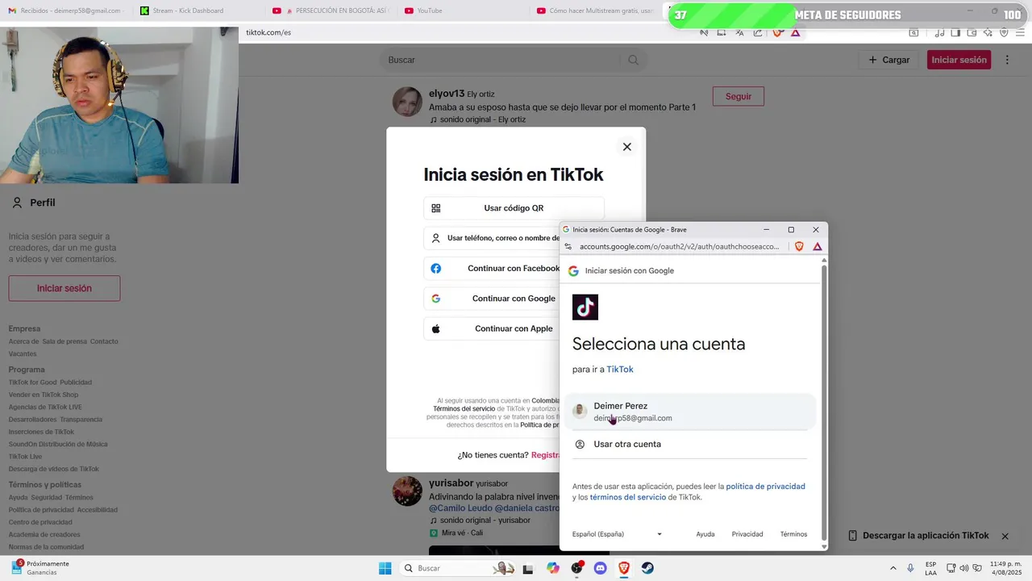Switch to Gmail Recibidos tab

coord(64,10)
